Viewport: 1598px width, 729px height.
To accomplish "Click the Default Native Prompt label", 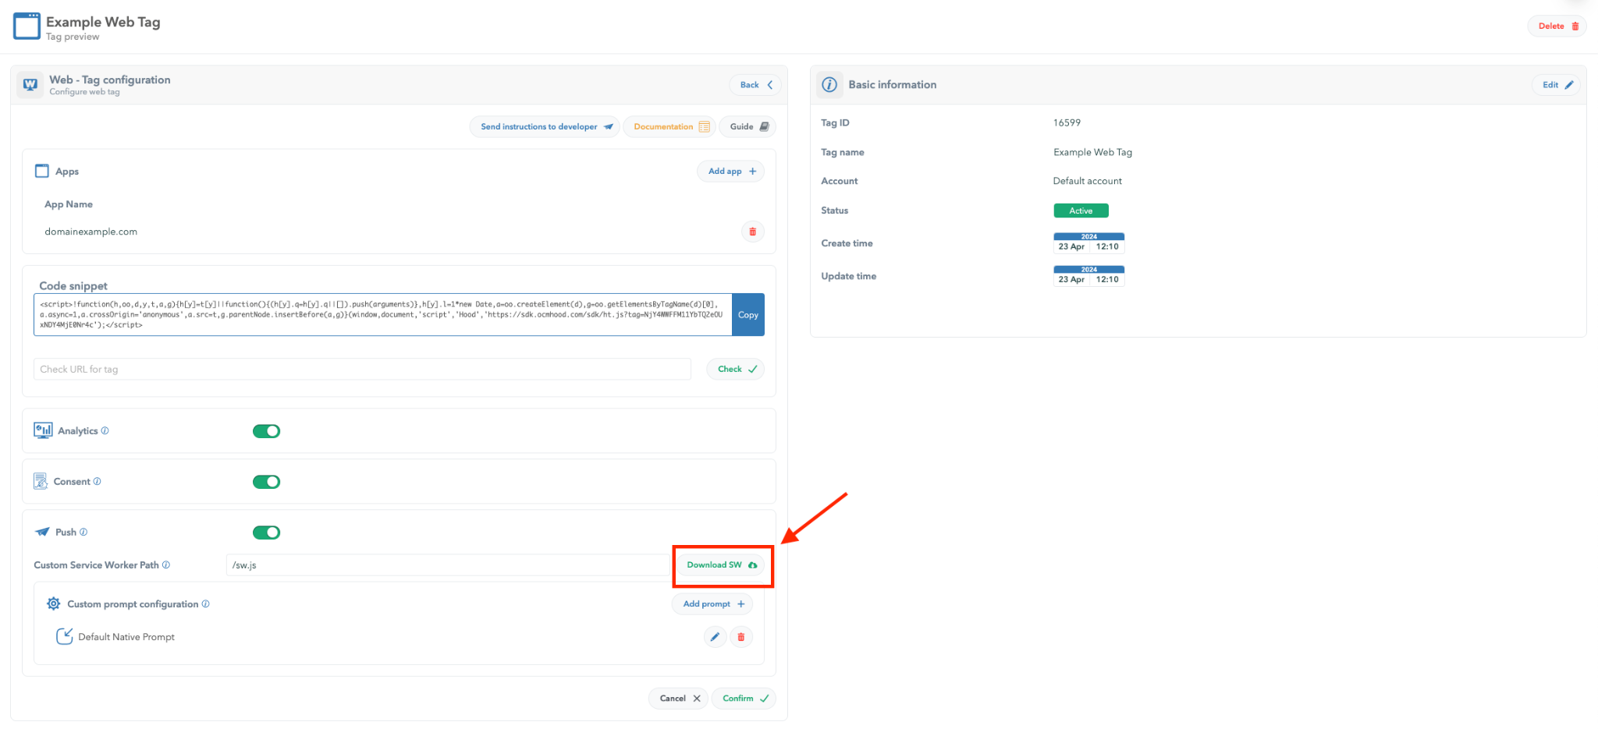I will [x=126, y=637].
